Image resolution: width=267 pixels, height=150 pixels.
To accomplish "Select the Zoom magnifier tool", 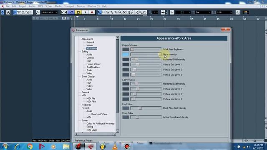I will [120, 12].
